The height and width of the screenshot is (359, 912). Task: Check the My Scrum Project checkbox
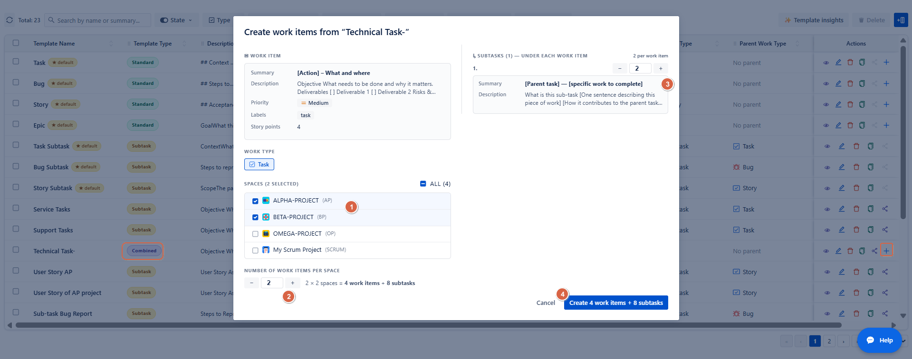click(x=255, y=250)
